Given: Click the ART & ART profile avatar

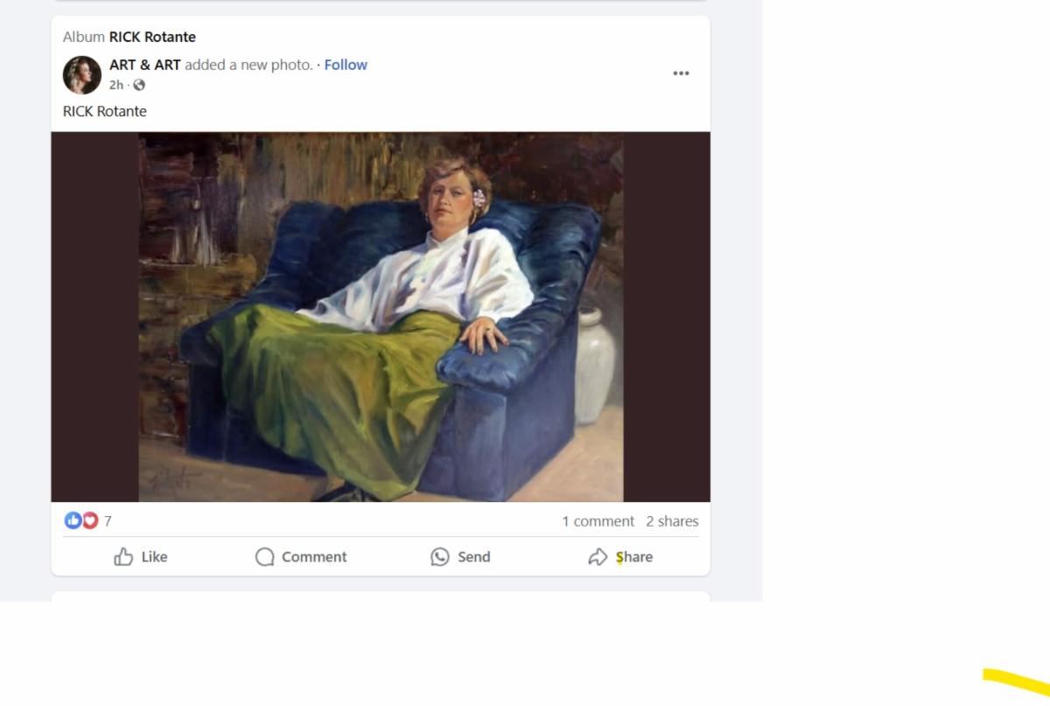Looking at the screenshot, I should (82, 75).
